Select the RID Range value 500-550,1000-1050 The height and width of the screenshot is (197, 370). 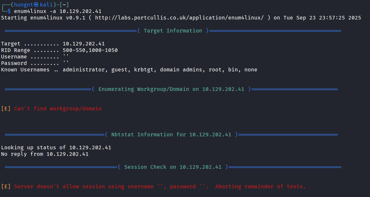90,50
